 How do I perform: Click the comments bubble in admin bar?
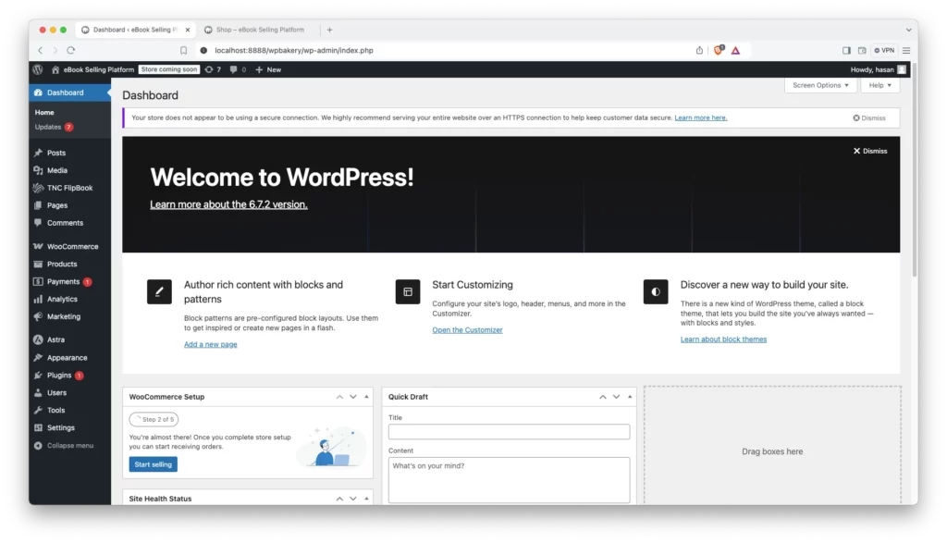pos(238,69)
